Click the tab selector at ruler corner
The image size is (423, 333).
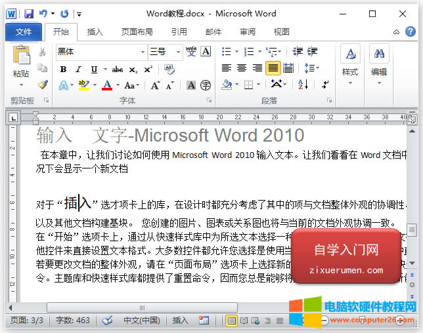[13, 117]
